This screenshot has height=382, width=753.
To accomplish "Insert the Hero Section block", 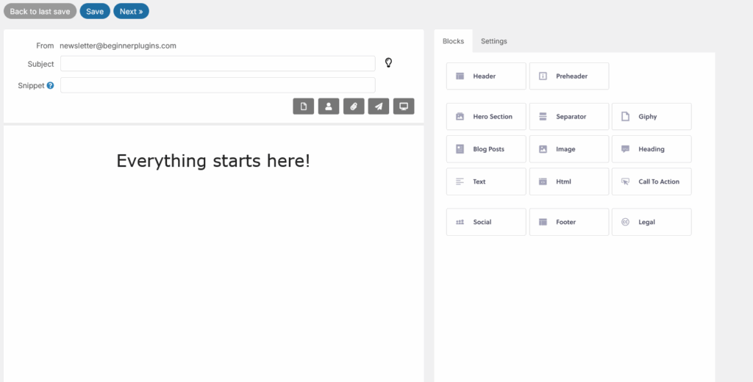I will pos(486,116).
